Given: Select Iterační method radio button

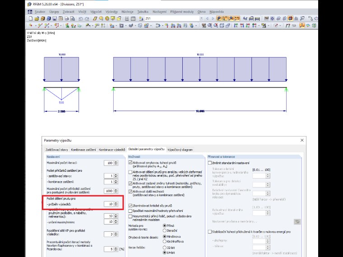Looking at the screenshot, I should [x=164, y=230].
